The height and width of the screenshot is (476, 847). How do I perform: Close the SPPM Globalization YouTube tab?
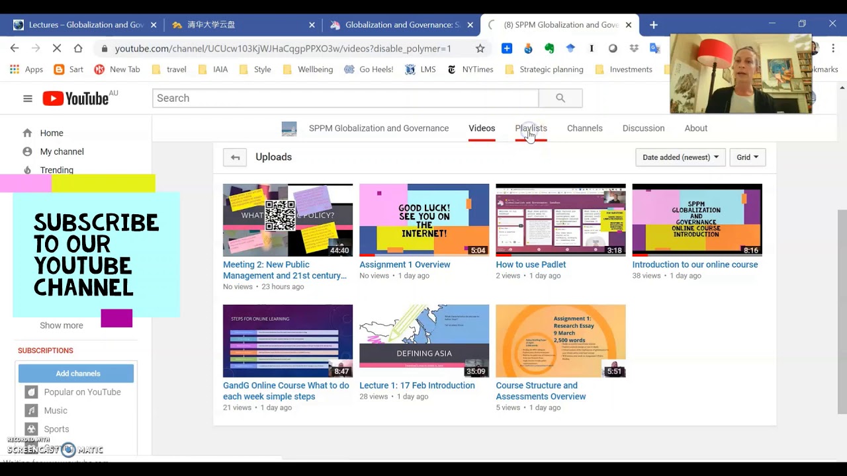pyautogui.click(x=629, y=25)
